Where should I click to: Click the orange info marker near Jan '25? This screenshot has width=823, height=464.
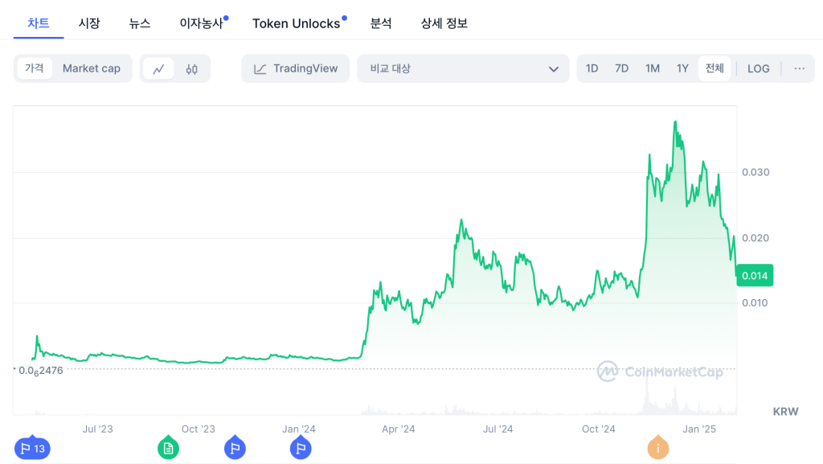(657, 448)
